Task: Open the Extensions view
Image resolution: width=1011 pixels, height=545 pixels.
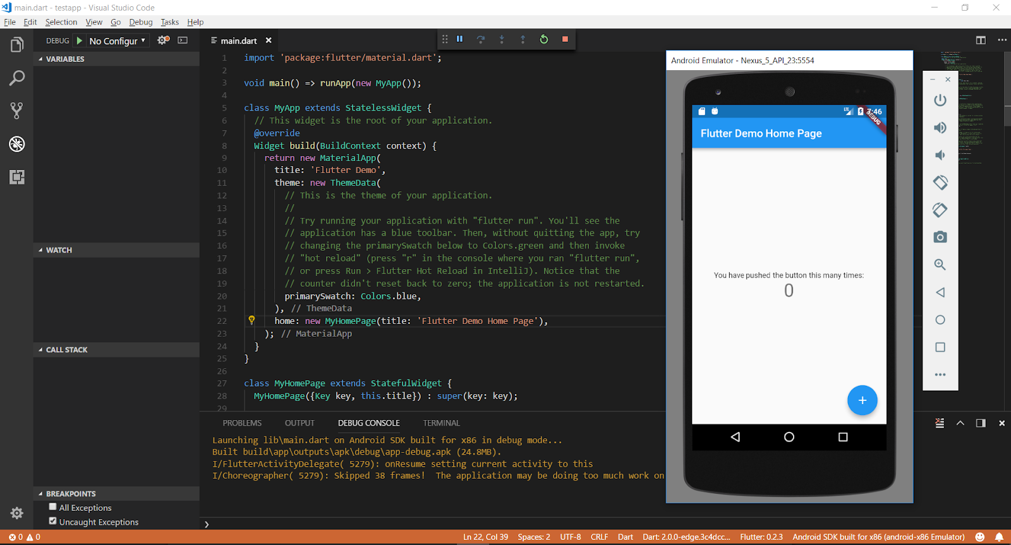Action: pos(17,177)
